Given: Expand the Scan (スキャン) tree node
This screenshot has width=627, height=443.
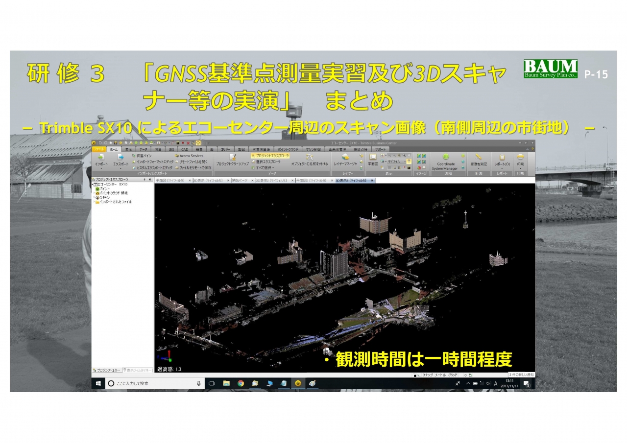Looking at the screenshot, I should point(94,197).
